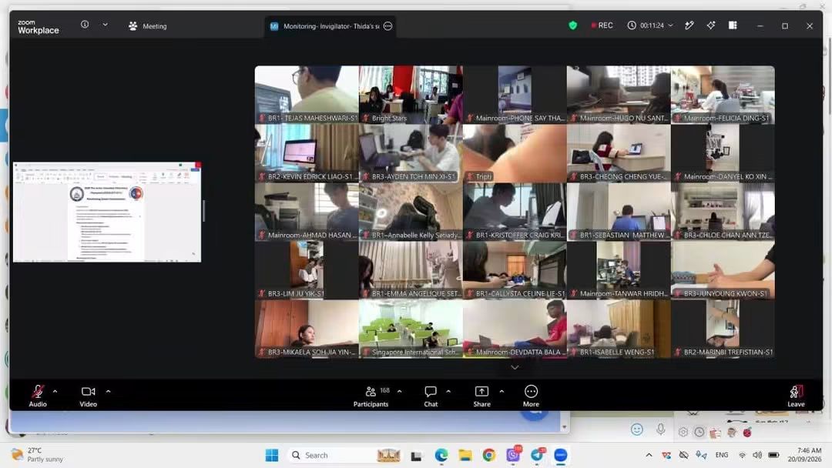The image size is (832, 468).
Task: Click the meeting information icon in title bar
Action: (x=85, y=25)
